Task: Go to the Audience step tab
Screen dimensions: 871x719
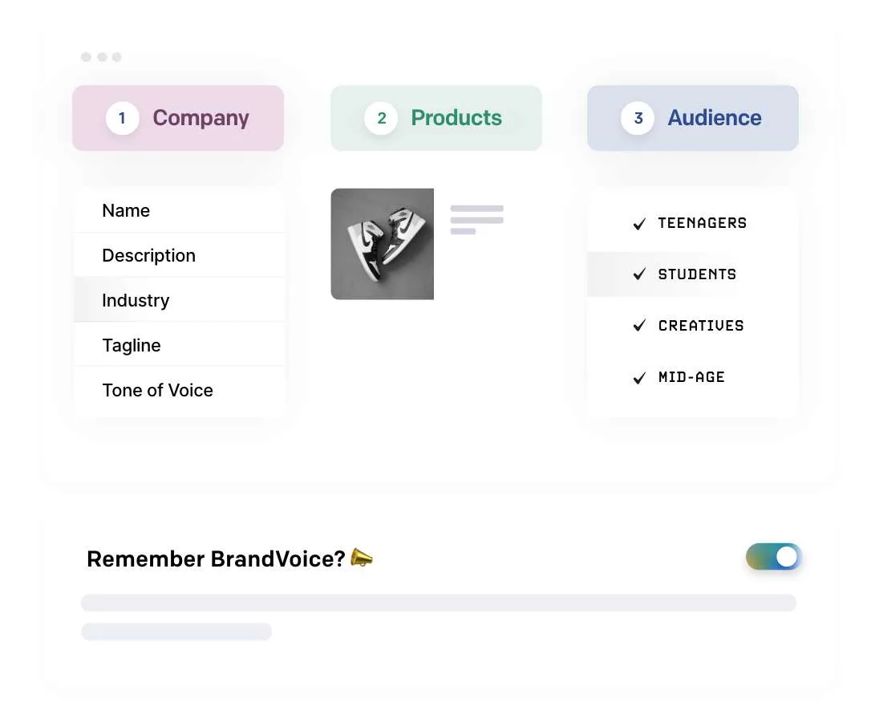Action: 693,118
